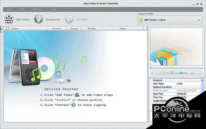Click the preview seek progress bar
This screenshot has height=129, width=206.
coord(177,68)
